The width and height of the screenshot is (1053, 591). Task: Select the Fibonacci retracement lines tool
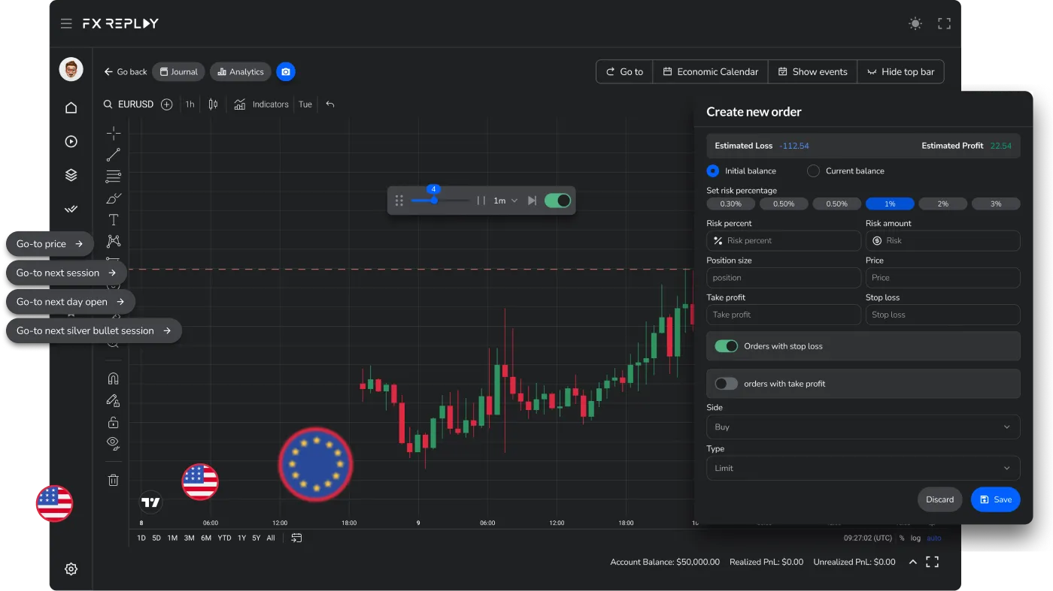point(114,176)
